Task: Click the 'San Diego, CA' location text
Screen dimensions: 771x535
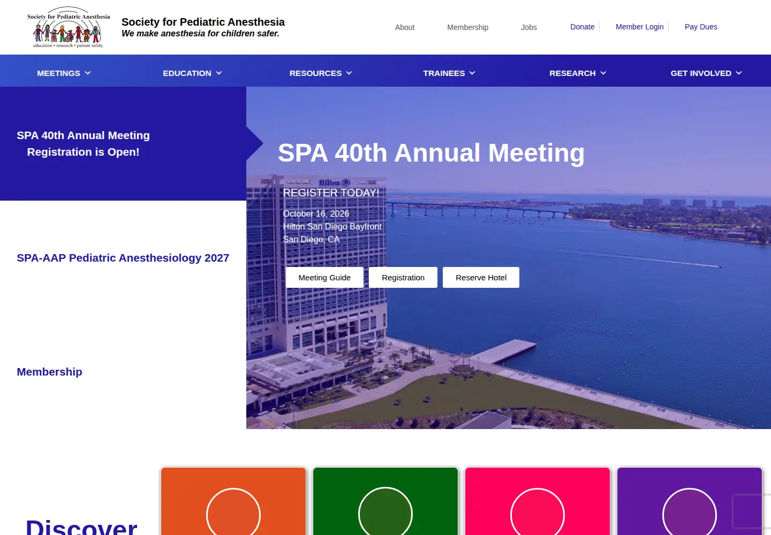Action: [311, 239]
